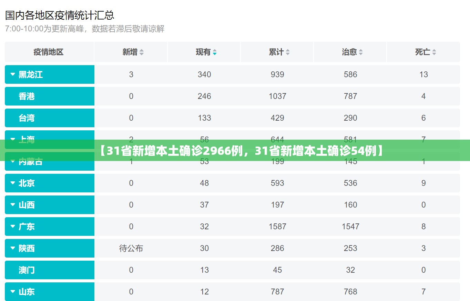Open the 山西 row disclosure triangle

(x=13, y=204)
